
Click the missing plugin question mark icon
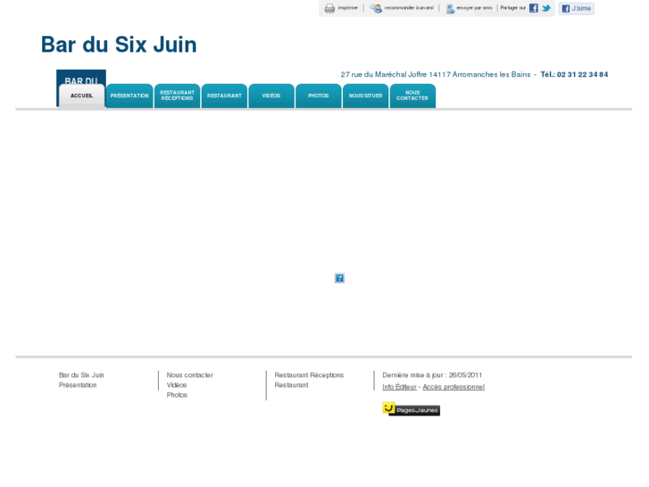339,278
